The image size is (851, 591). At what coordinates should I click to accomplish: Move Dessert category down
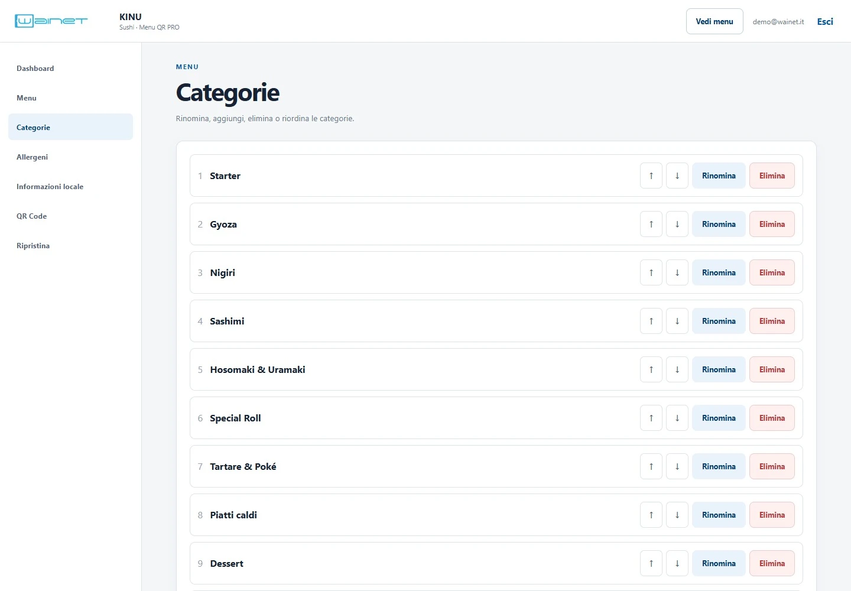(x=677, y=563)
